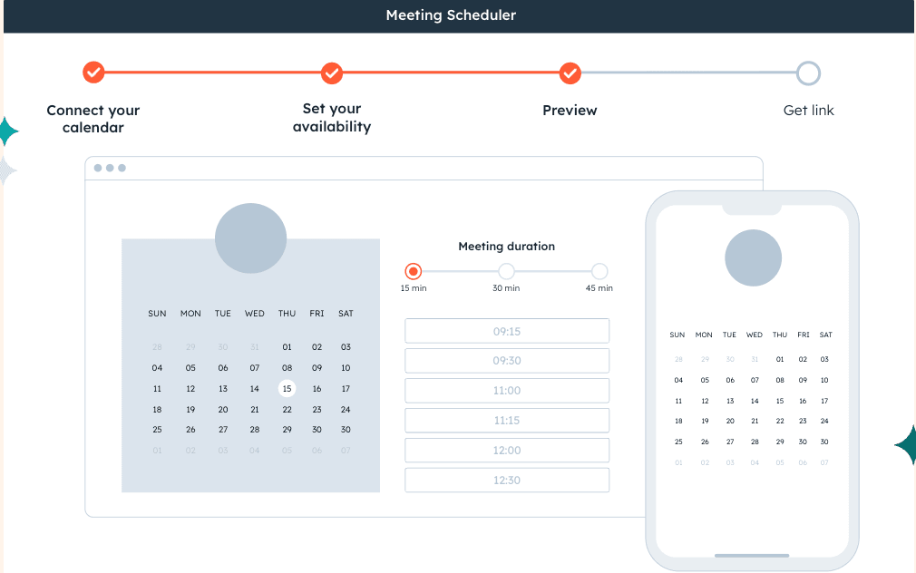
Task: Click the Set your availability checkmark step
Action: tap(332, 73)
